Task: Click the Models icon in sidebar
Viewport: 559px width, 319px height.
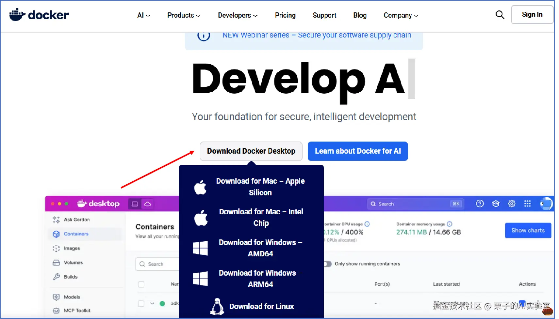Action: [56, 297]
